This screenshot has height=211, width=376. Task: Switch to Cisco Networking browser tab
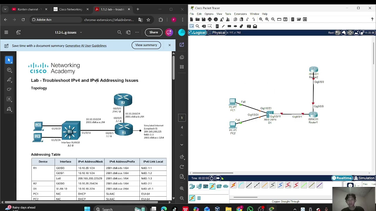pyautogui.click(x=71, y=9)
